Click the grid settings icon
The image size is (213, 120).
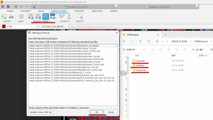21,17
